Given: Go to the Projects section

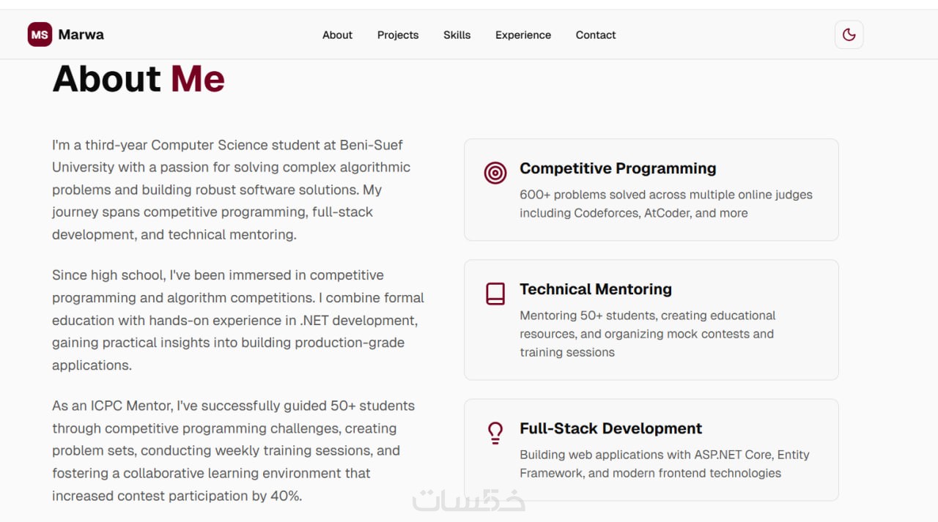Looking at the screenshot, I should (398, 35).
